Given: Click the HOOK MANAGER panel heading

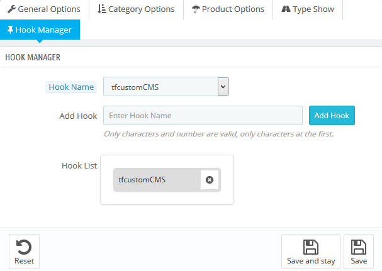Looking at the screenshot, I should click(x=33, y=57).
